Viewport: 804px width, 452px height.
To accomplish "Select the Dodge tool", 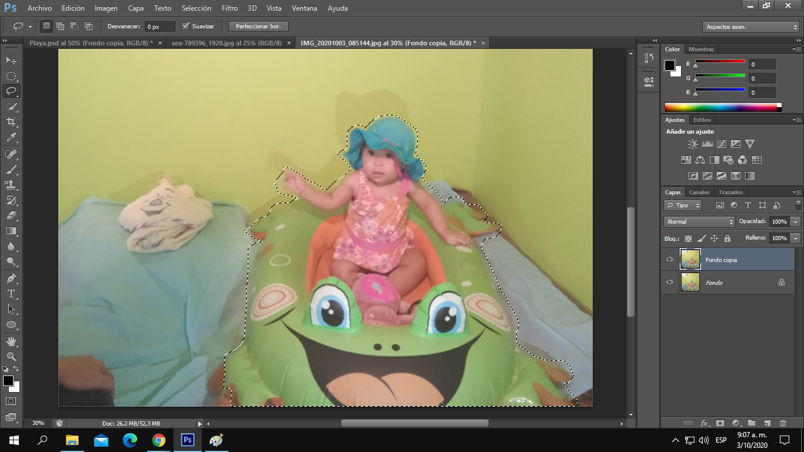I will coord(11,261).
